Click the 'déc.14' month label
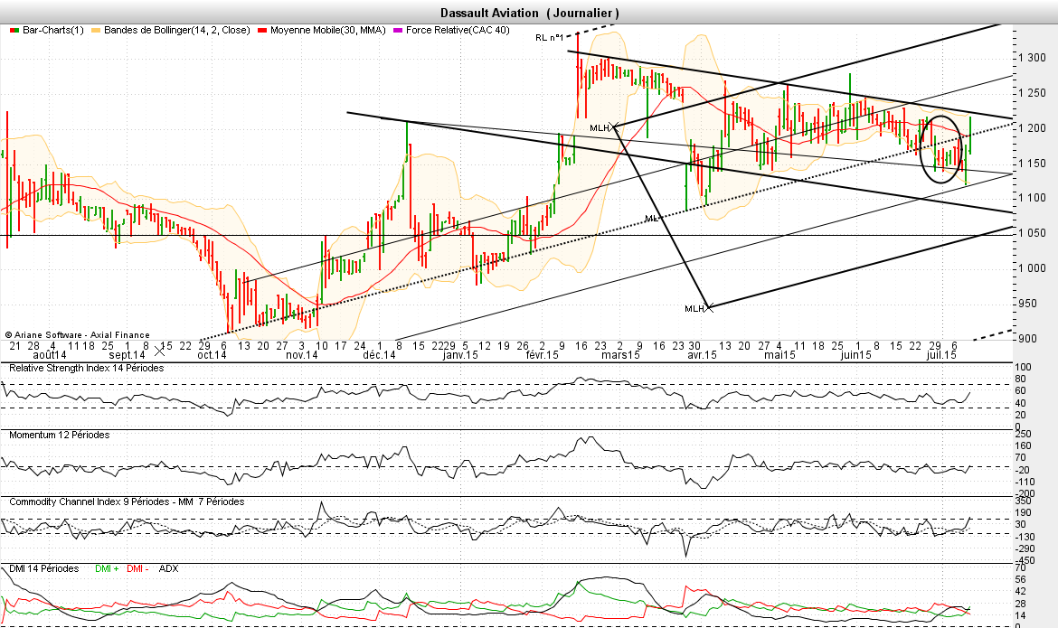The height and width of the screenshot is (628, 1058). point(379,355)
